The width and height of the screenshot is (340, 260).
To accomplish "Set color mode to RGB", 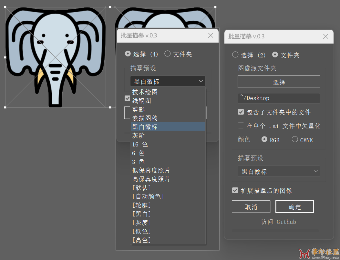I will tap(264, 139).
